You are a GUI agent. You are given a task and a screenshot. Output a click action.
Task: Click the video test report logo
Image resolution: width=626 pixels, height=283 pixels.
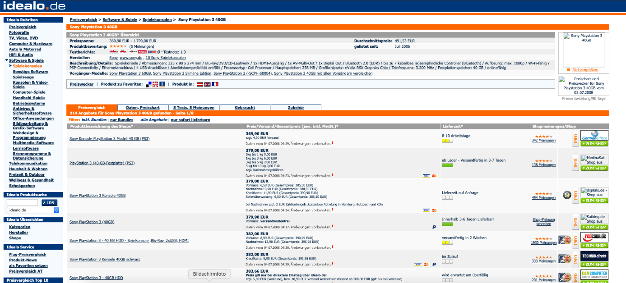coord(113,52)
